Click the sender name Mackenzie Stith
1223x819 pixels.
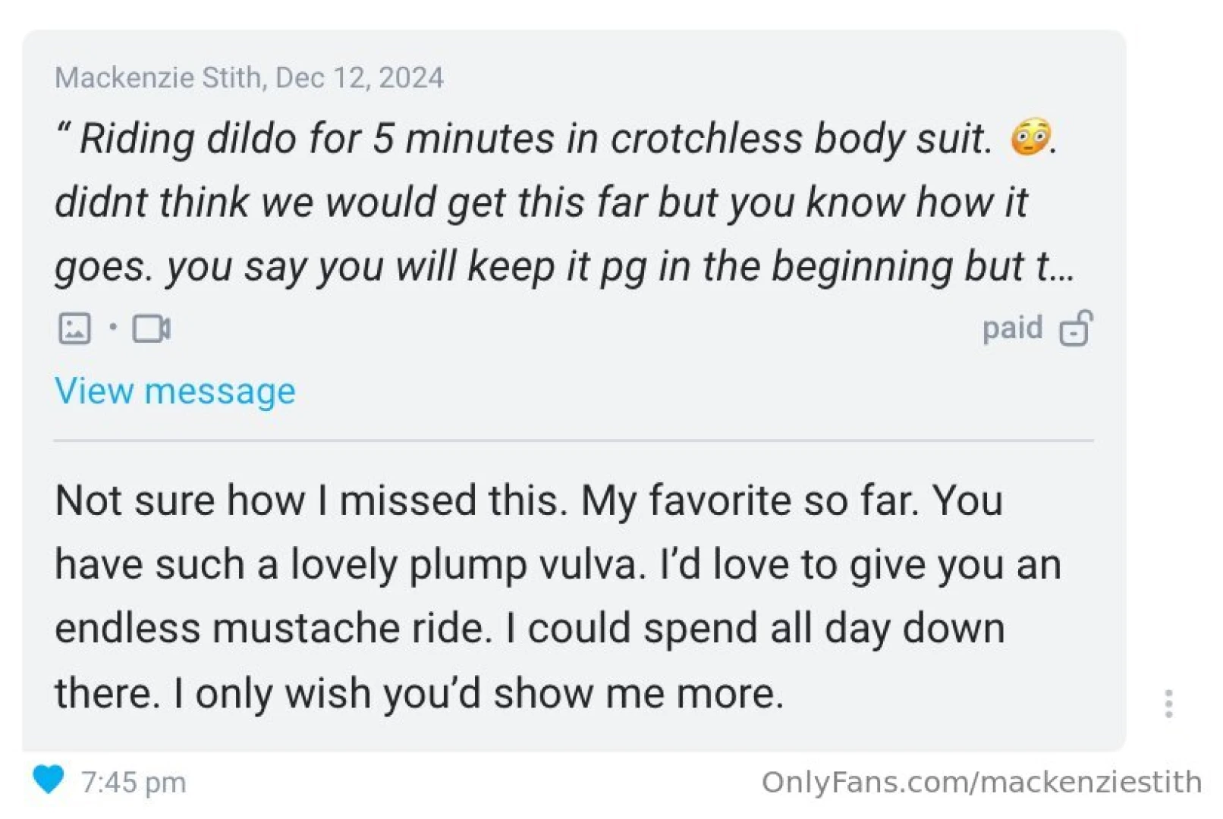(x=158, y=77)
